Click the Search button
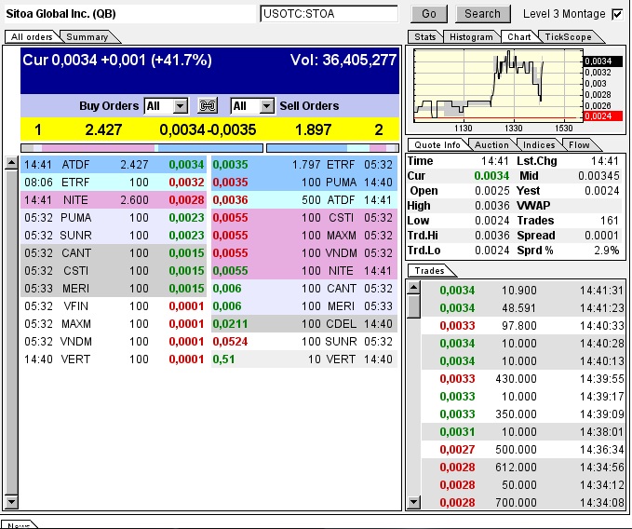This screenshot has width=632, height=529. (482, 14)
